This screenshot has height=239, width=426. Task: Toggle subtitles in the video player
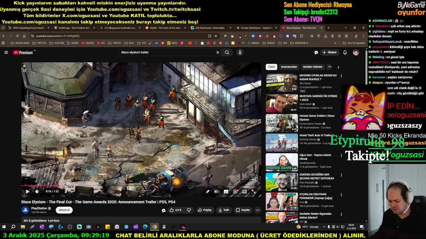pyautogui.click(x=226, y=192)
